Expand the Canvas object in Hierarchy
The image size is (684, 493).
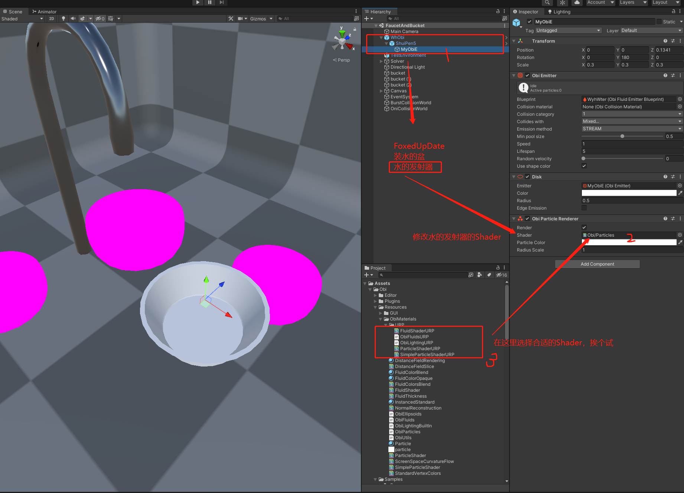click(x=381, y=91)
